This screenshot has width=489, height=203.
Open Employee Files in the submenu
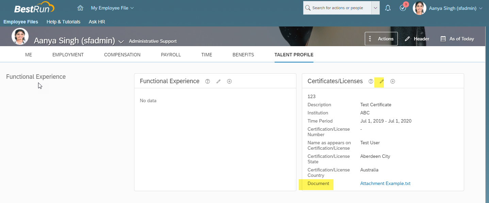tap(21, 22)
